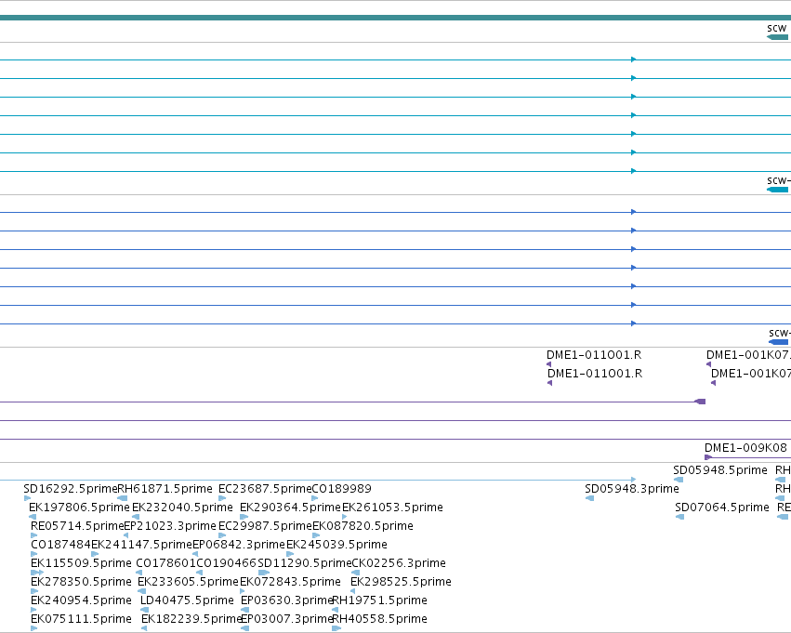
Task: Click the EK087820.5prime label
Action: (363, 526)
